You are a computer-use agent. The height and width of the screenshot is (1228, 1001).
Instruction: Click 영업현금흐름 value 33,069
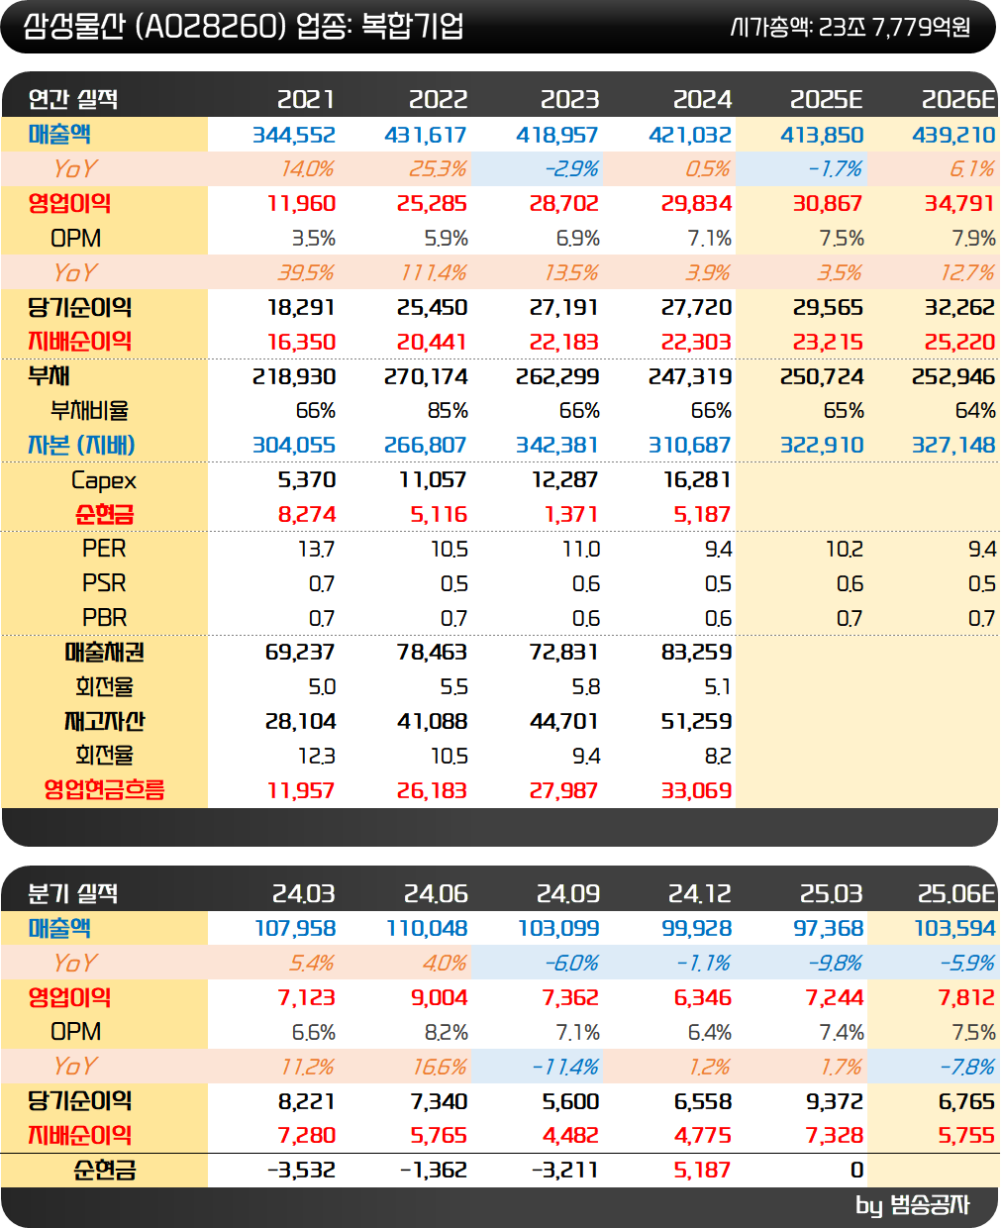click(696, 791)
